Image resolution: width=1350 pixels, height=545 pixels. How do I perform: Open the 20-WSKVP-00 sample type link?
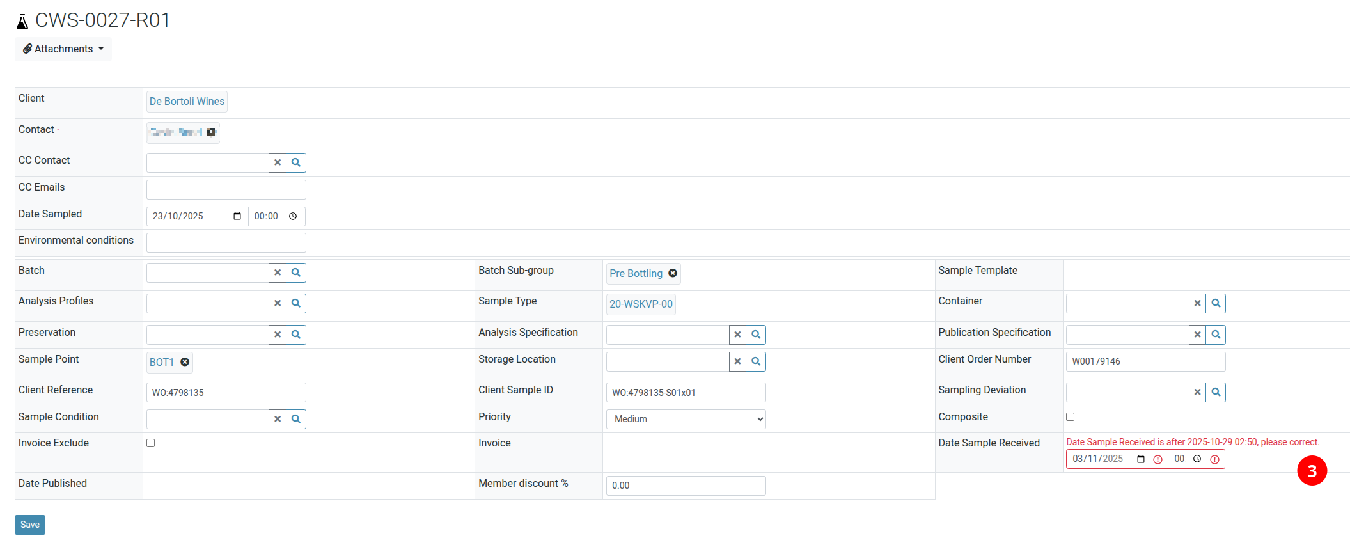click(x=641, y=304)
